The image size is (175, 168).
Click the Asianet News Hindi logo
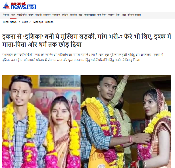[x=19, y=6]
